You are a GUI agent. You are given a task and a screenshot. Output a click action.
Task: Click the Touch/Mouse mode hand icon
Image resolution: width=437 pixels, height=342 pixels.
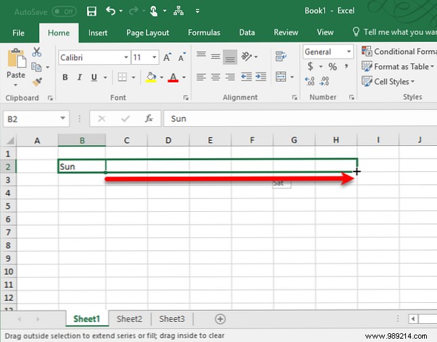[x=153, y=11]
